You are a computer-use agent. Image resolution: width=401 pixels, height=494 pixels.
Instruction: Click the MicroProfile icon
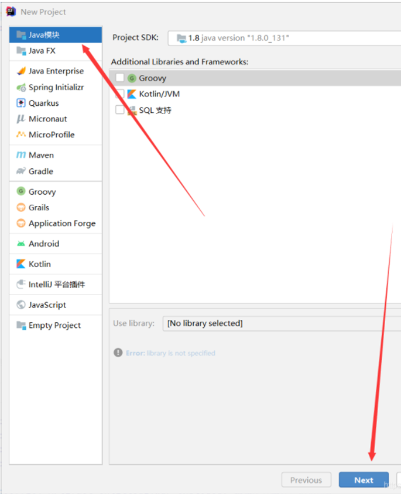coord(21,134)
